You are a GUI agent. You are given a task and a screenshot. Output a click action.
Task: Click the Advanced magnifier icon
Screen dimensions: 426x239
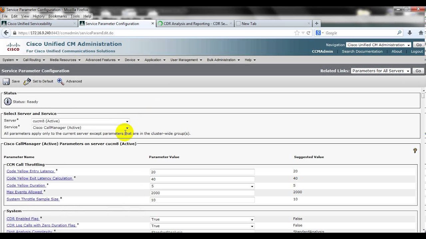point(61,81)
